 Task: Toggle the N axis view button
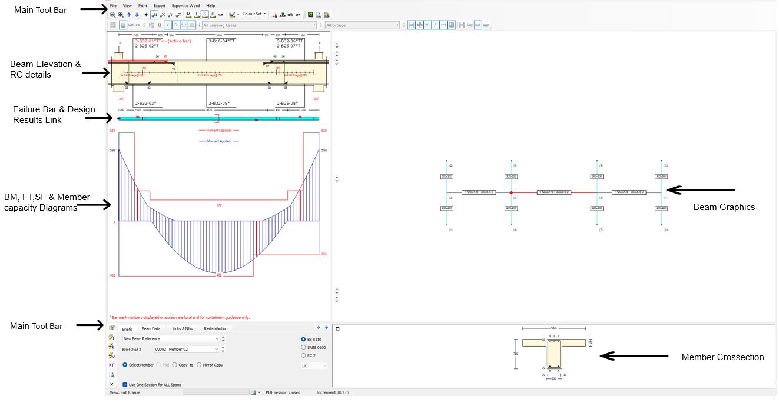coord(154,15)
